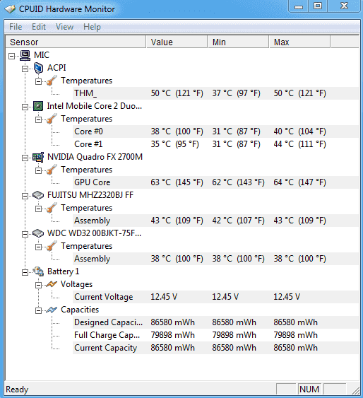Click the NVIDIA Quadro graphics card icon
Viewport: 363px width, 398px height.
pos(38,157)
